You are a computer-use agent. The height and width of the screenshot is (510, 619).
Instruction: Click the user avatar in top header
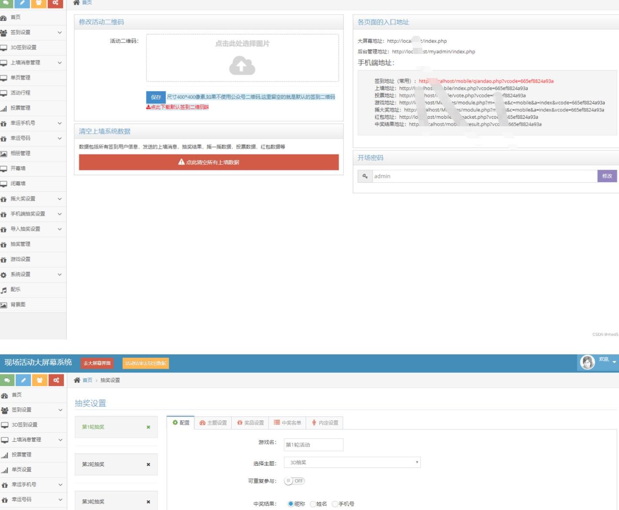587,362
